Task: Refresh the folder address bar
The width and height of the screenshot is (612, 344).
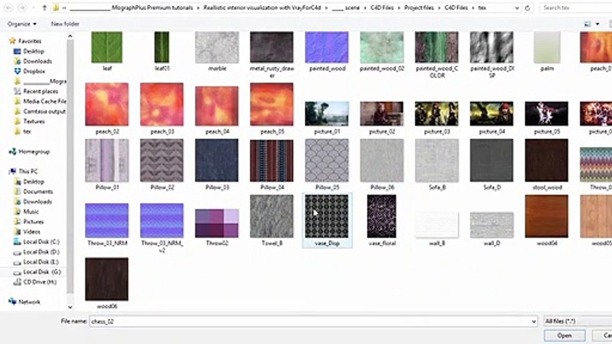Action: [527, 8]
